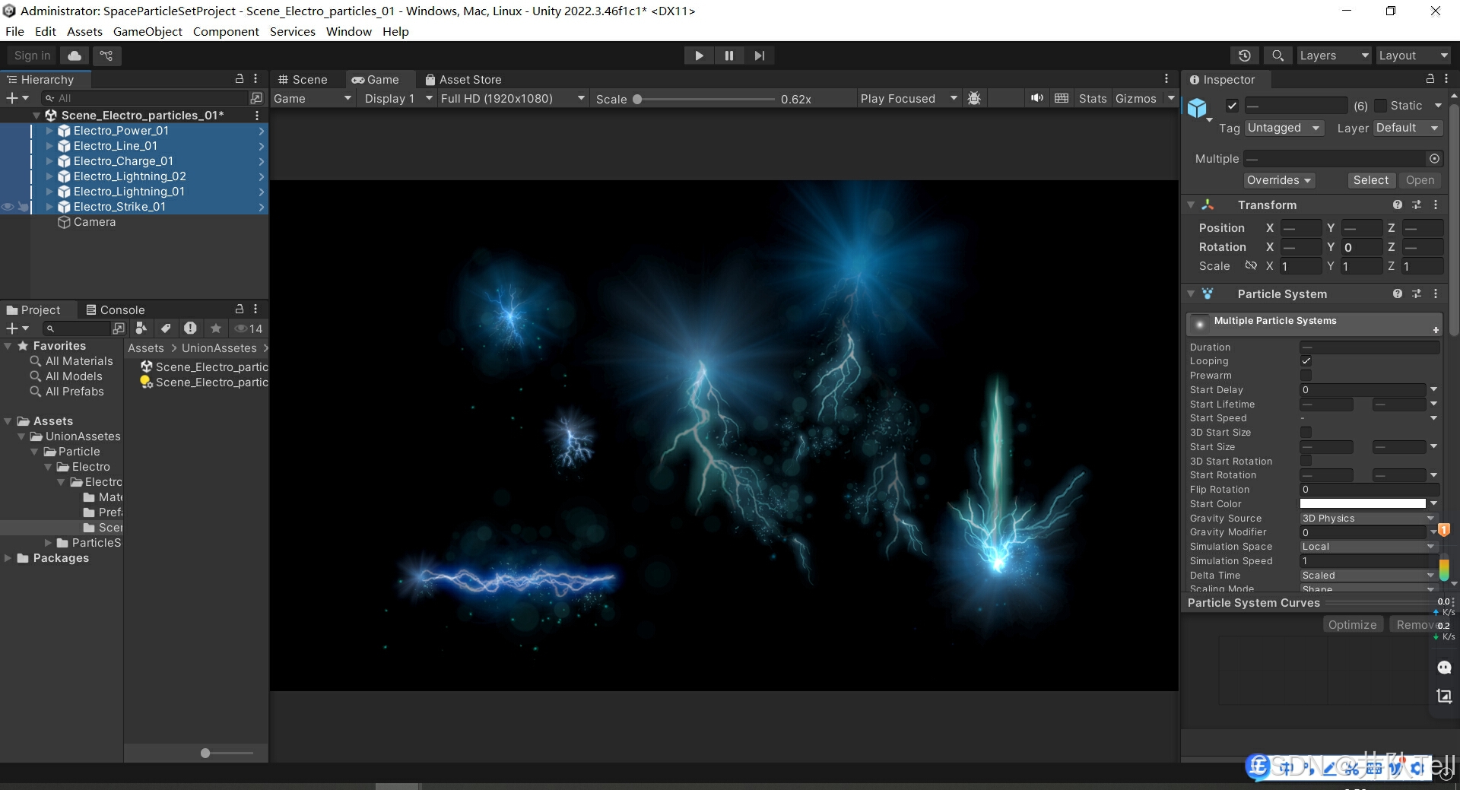The image size is (1460, 790).
Task: Expand the Electro_Power_01 hierarchy item
Action: (x=49, y=131)
